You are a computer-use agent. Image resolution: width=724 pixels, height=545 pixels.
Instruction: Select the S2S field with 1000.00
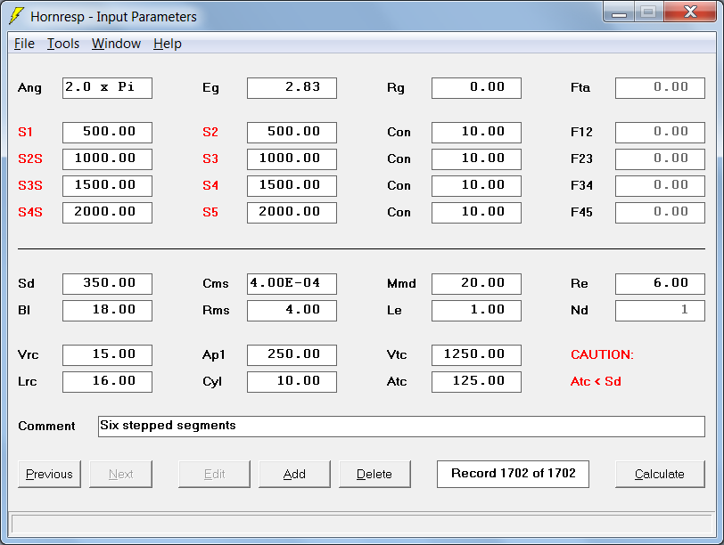point(107,159)
